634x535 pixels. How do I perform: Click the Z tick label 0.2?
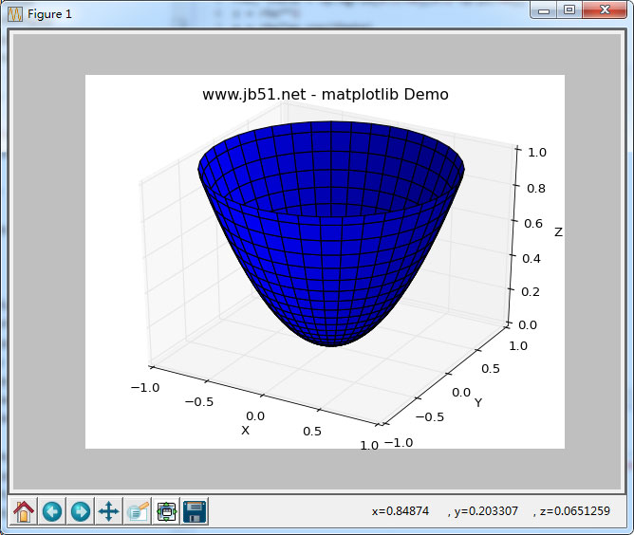point(531,292)
